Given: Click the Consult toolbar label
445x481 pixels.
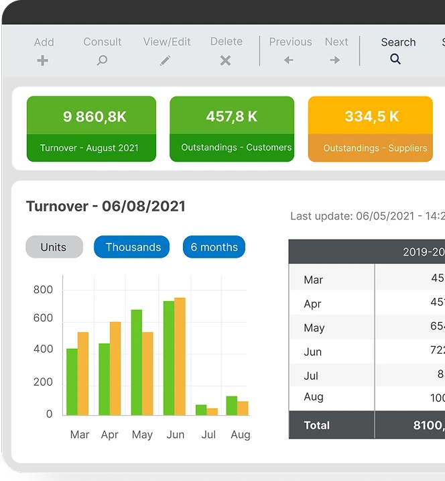Looking at the screenshot, I should click(x=103, y=42).
